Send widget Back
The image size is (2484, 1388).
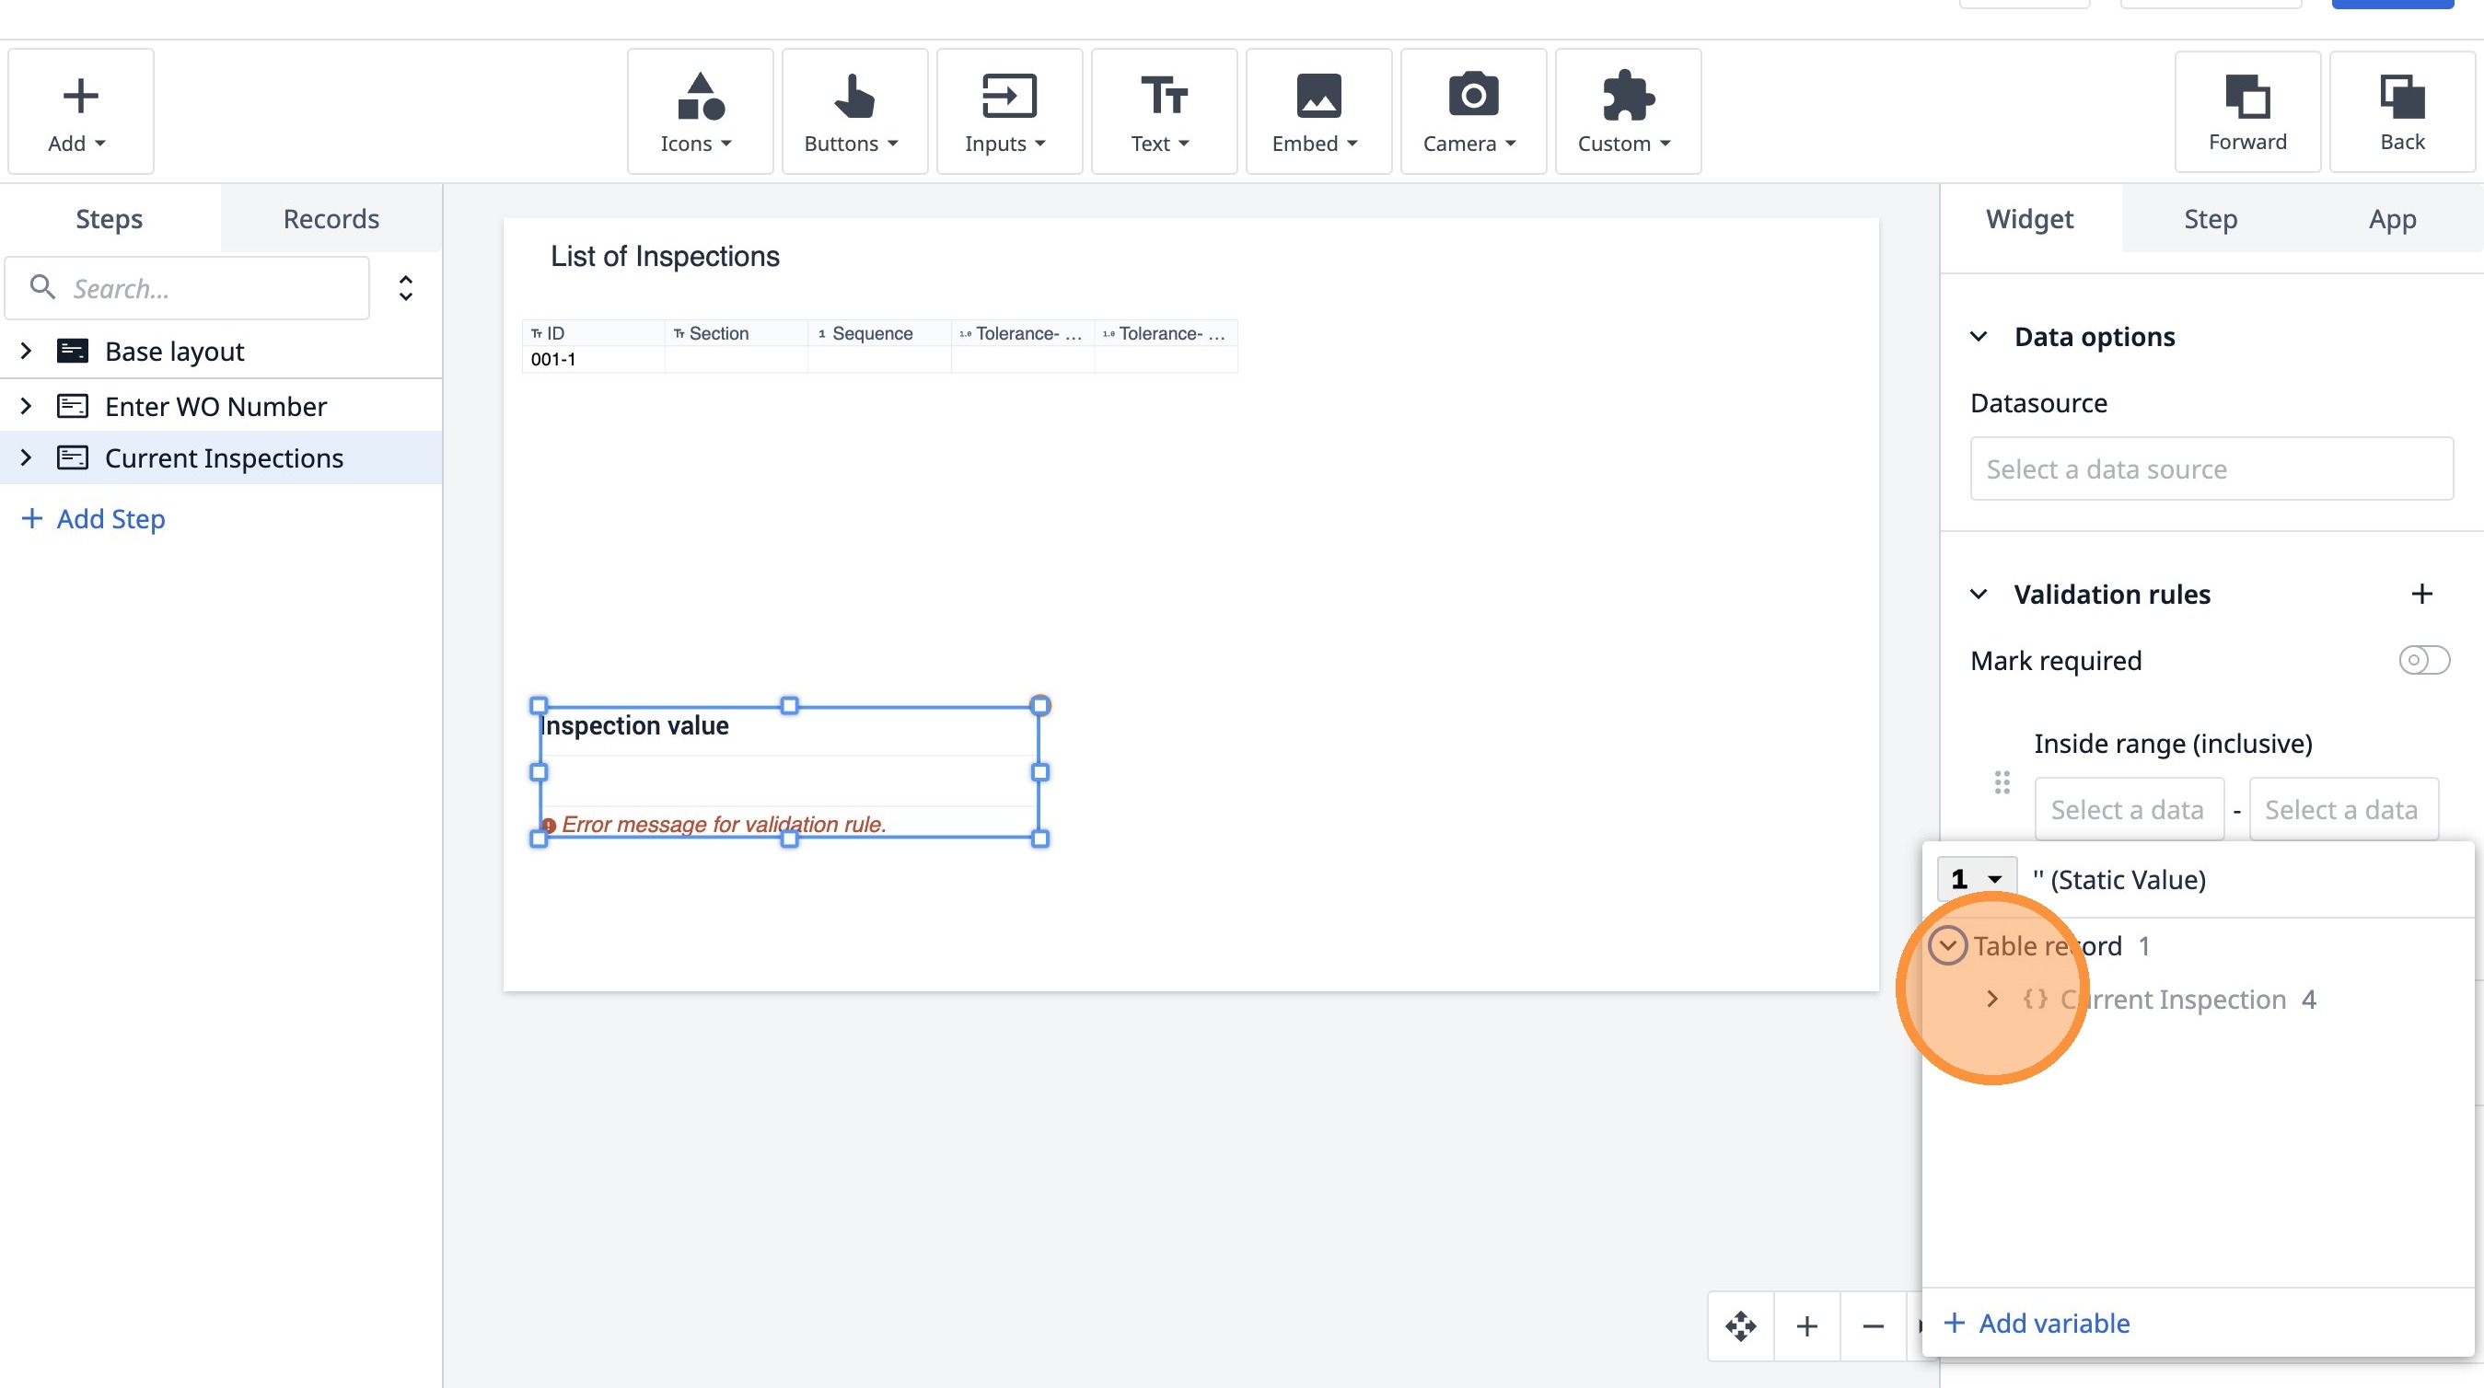click(2401, 111)
